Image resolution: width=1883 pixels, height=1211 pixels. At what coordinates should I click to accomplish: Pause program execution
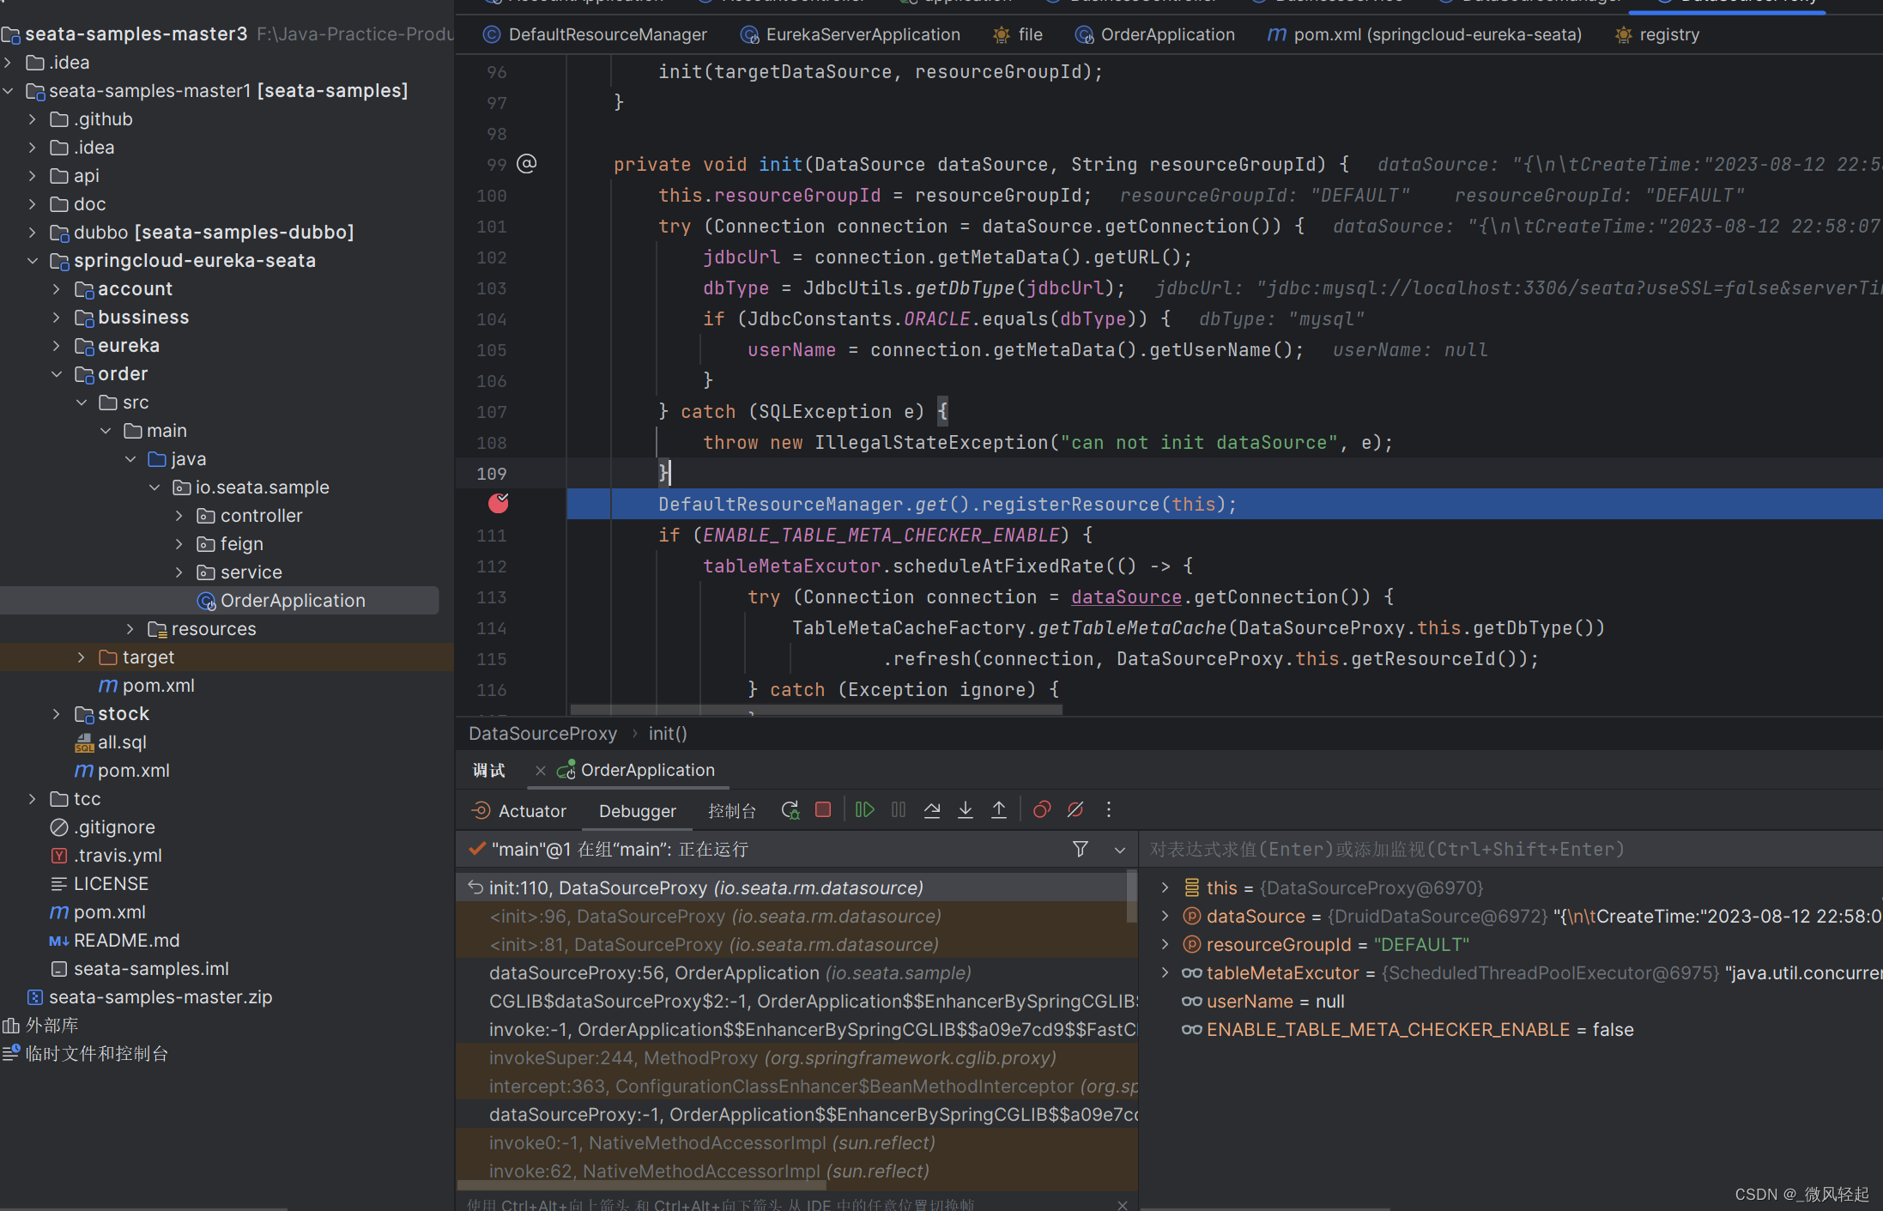coord(899,809)
